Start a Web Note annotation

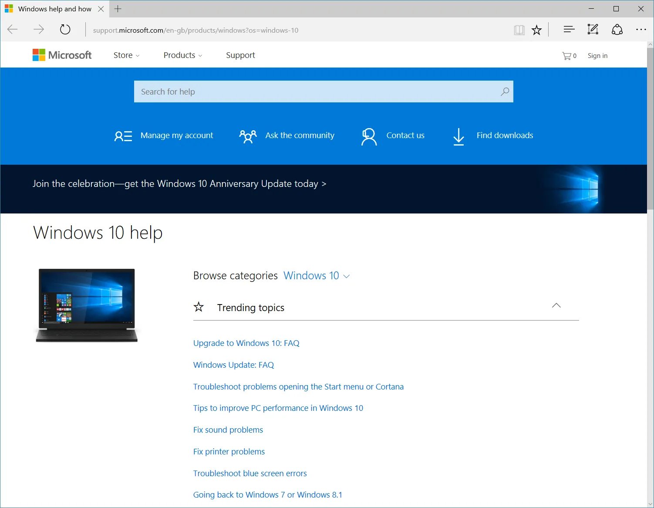click(x=593, y=29)
